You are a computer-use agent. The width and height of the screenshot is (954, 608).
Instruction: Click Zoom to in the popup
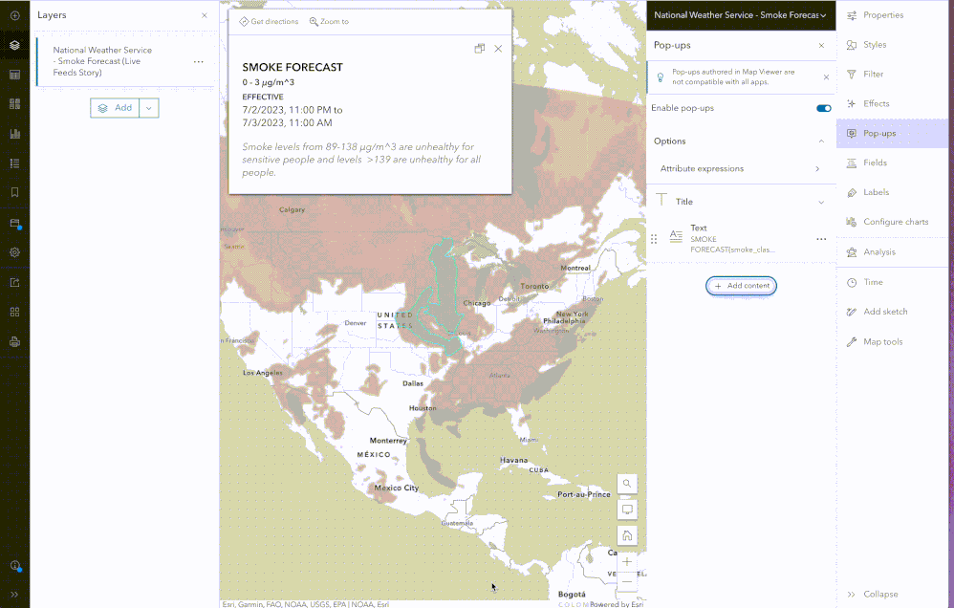[329, 21]
